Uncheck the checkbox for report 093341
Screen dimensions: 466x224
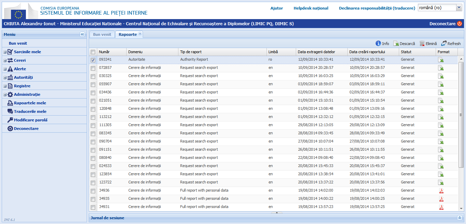[93, 60]
